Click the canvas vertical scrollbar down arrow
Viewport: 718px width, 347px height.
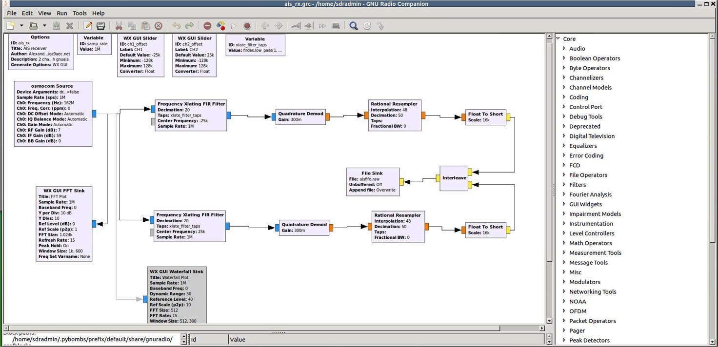[549, 321]
